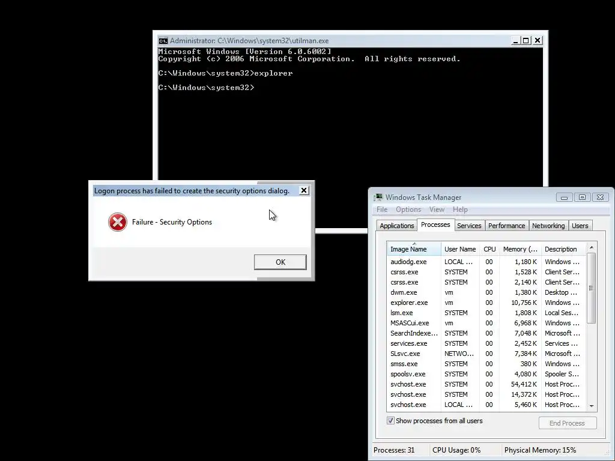The height and width of the screenshot is (461, 615).
Task: Close the Logon process error dialog
Action: point(303,190)
